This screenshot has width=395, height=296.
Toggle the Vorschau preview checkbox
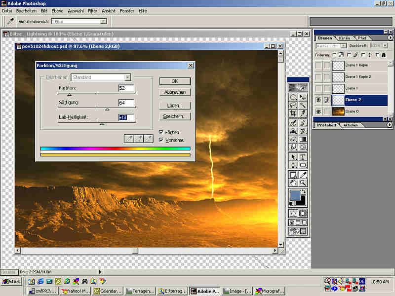[161, 140]
